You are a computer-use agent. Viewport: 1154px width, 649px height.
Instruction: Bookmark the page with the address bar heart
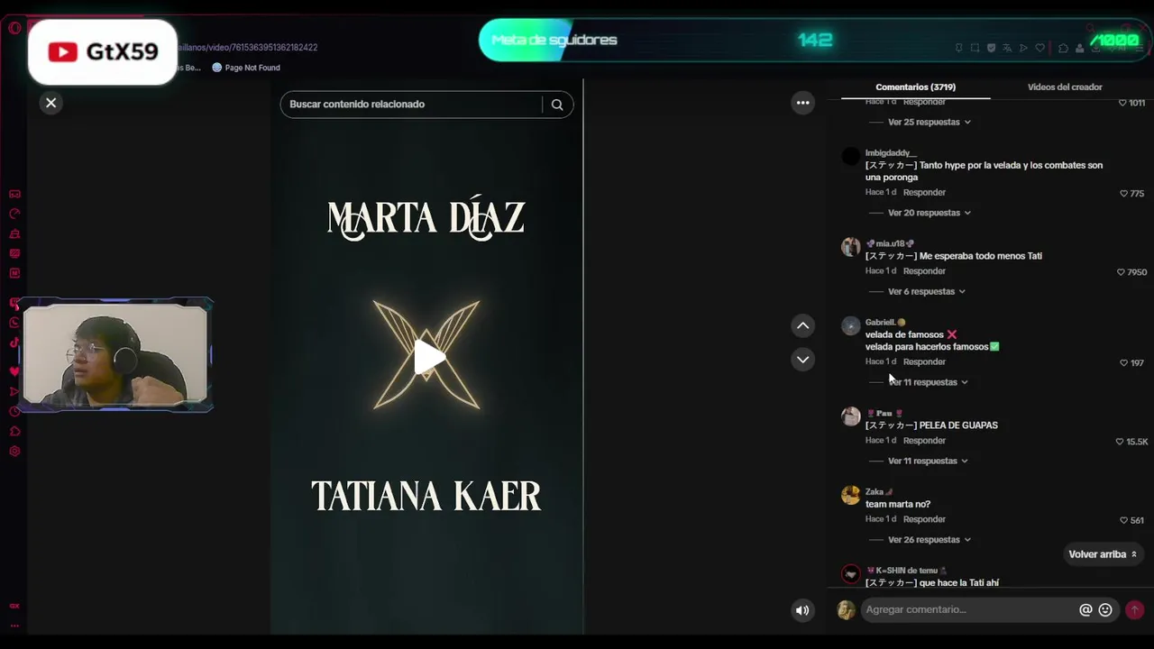[1040, 48]
